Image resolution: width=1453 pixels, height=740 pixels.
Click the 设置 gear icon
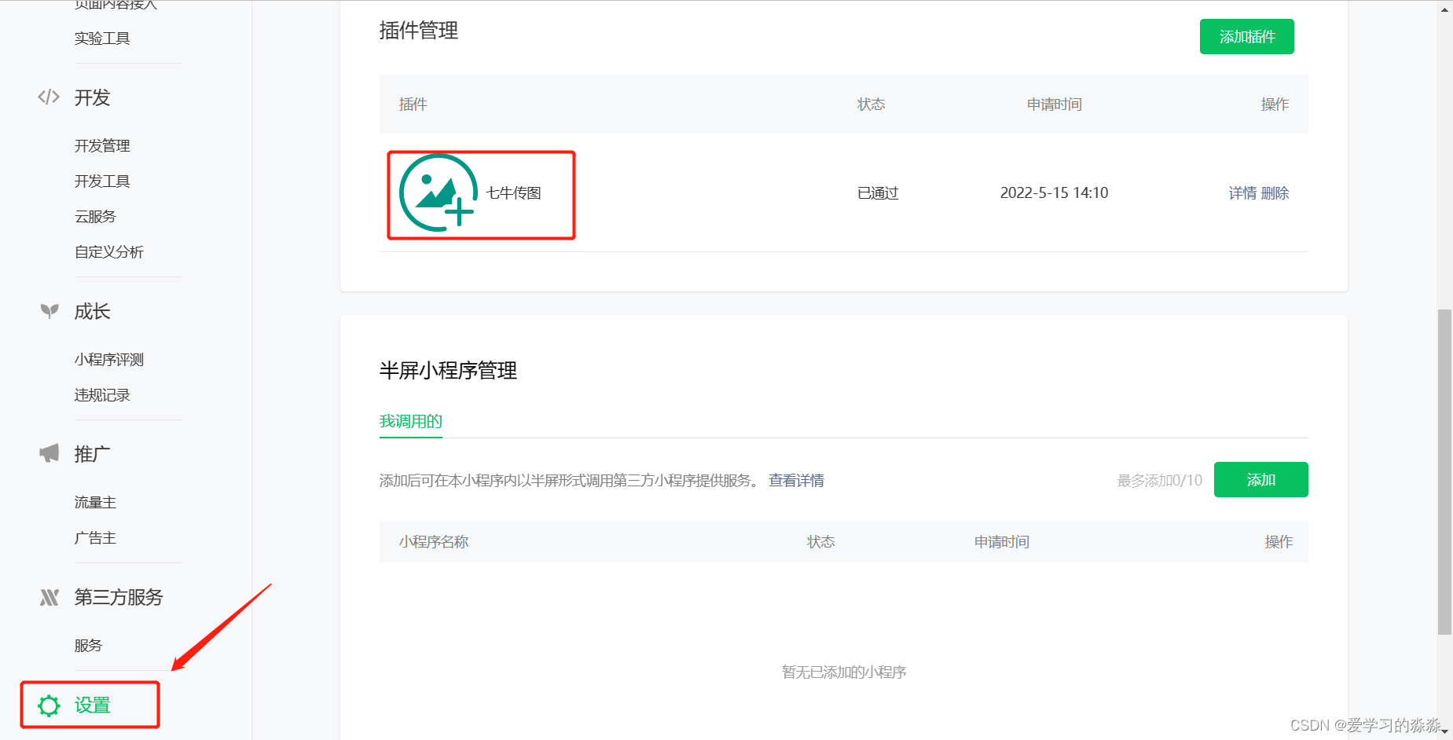coord(50,705)
